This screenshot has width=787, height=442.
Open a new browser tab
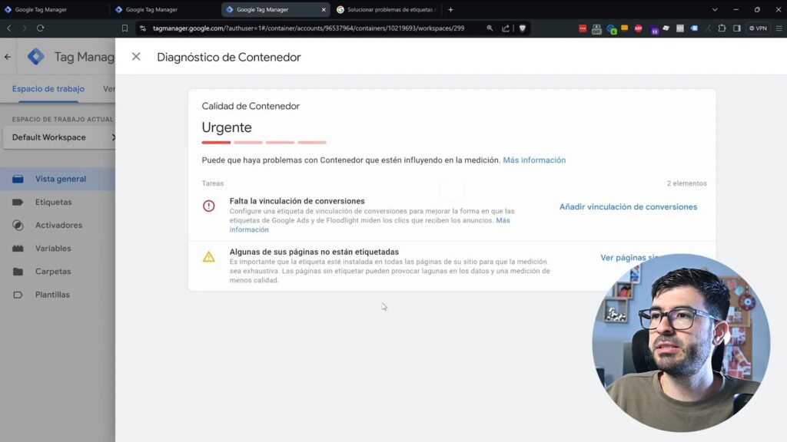click(450, 9)
